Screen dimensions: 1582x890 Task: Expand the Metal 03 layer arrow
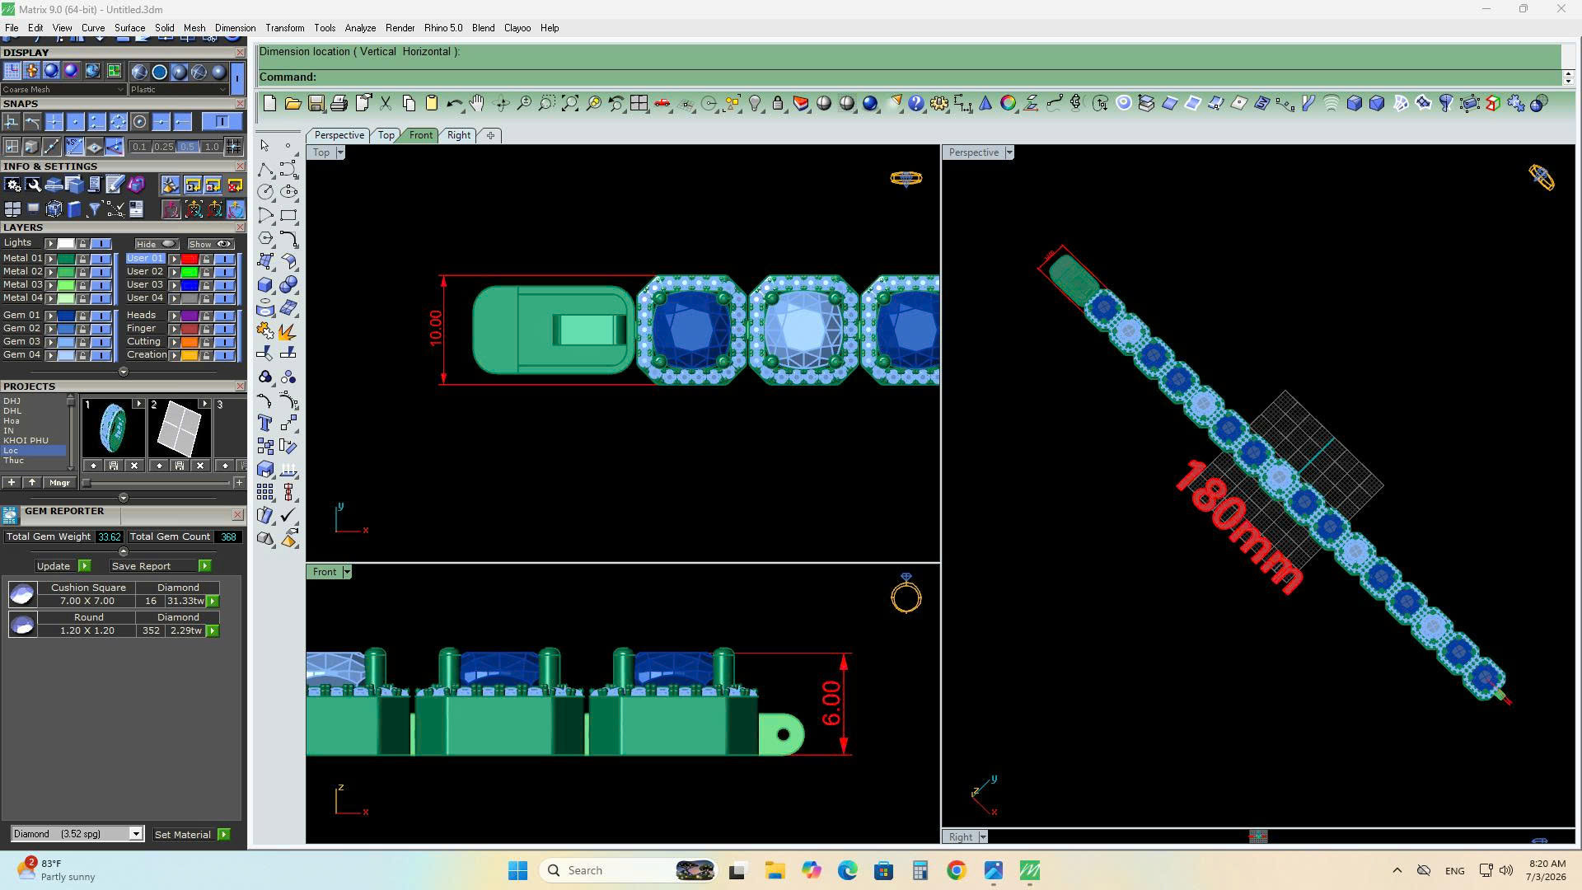coord(51,285)
